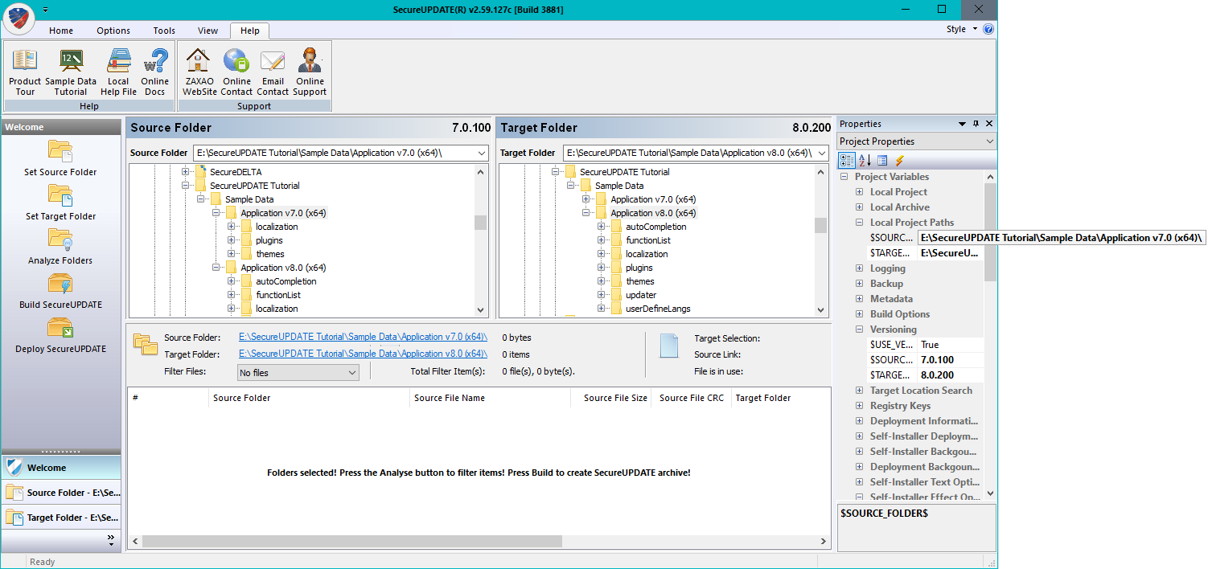Click the Build SecureUPDATE icon

[x=60, y=284]
